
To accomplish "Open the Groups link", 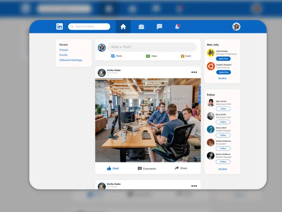I will click(64, 50).
